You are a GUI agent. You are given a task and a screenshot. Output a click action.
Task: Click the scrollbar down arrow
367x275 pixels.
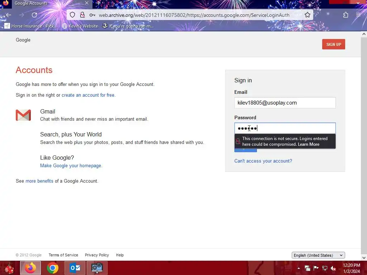[364, 258]
